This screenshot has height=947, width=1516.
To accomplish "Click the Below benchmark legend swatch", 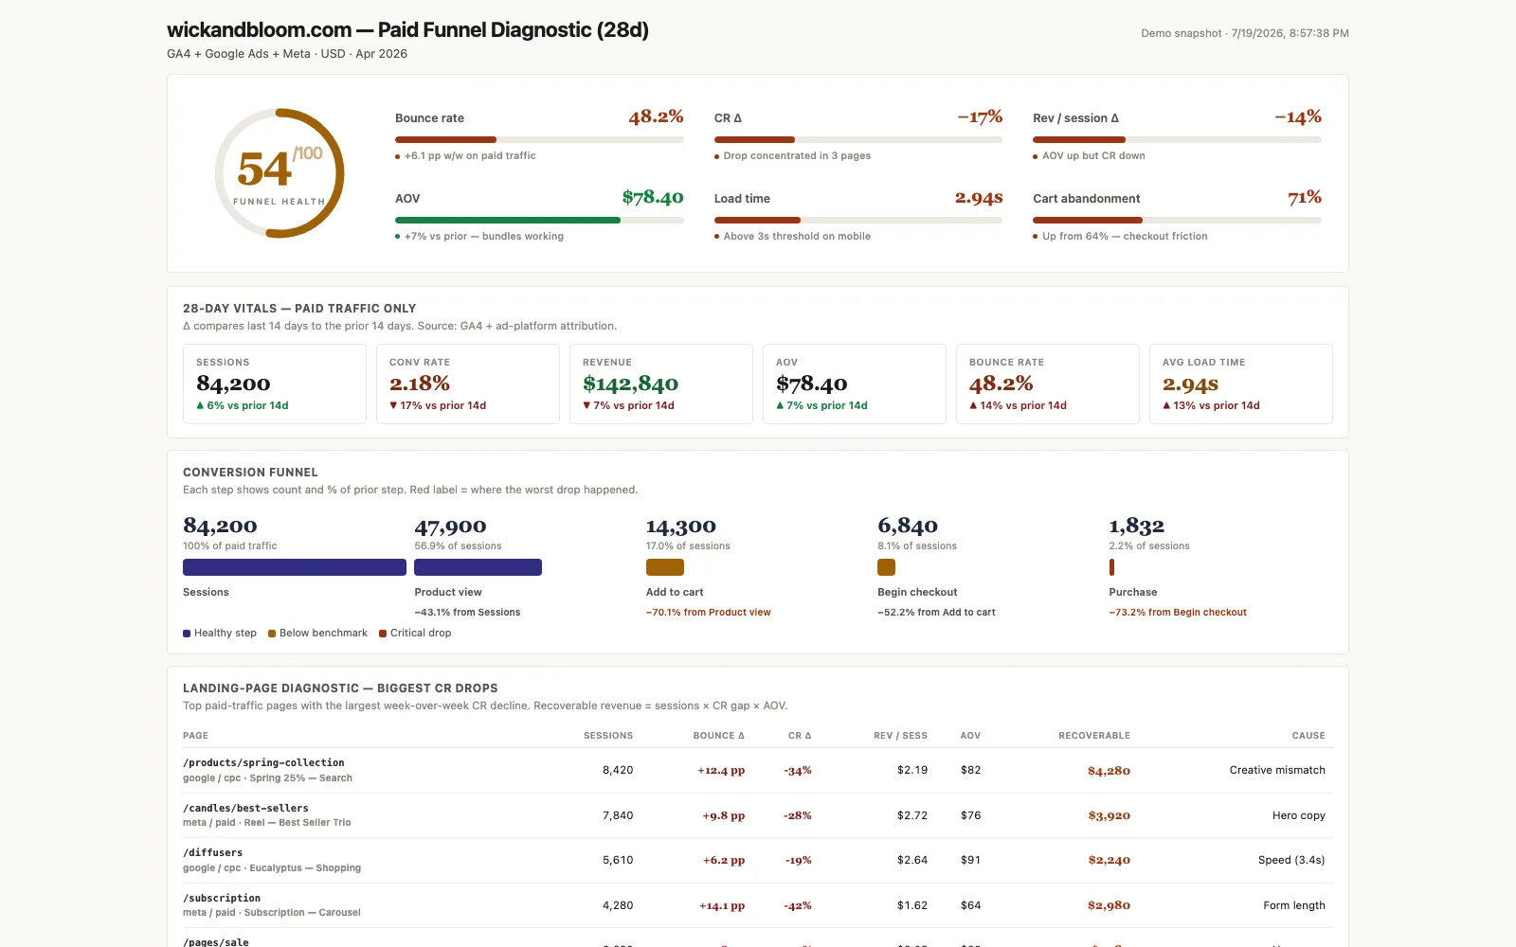I will coord(272,634).
